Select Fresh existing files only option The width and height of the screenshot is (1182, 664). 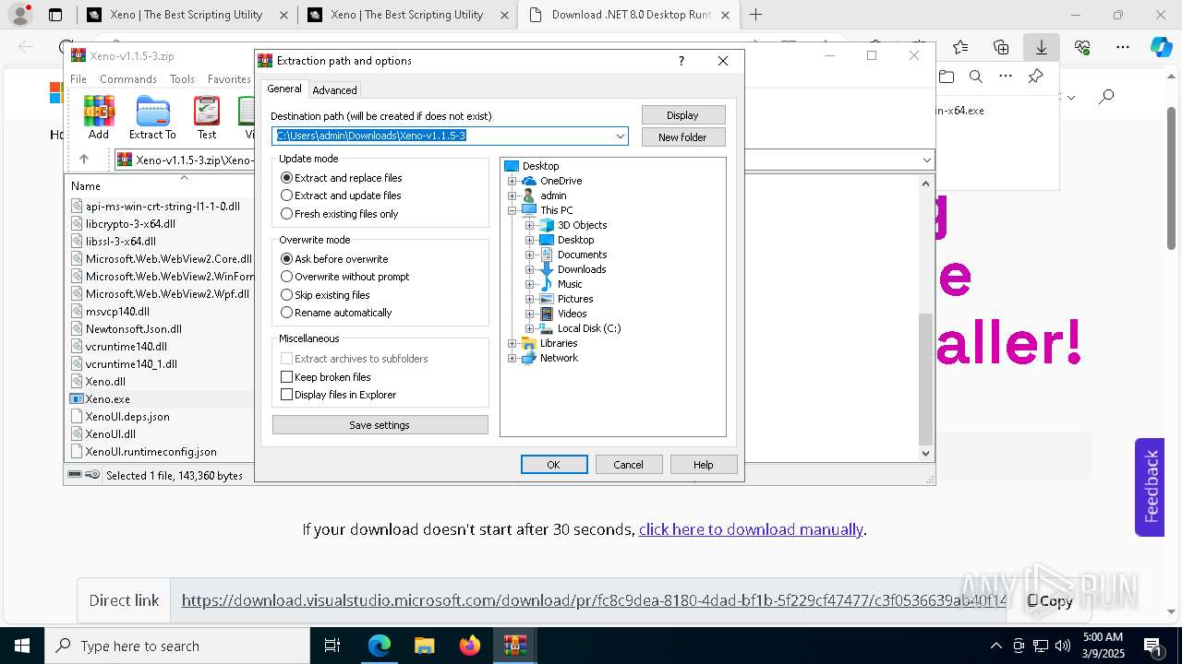340,214
